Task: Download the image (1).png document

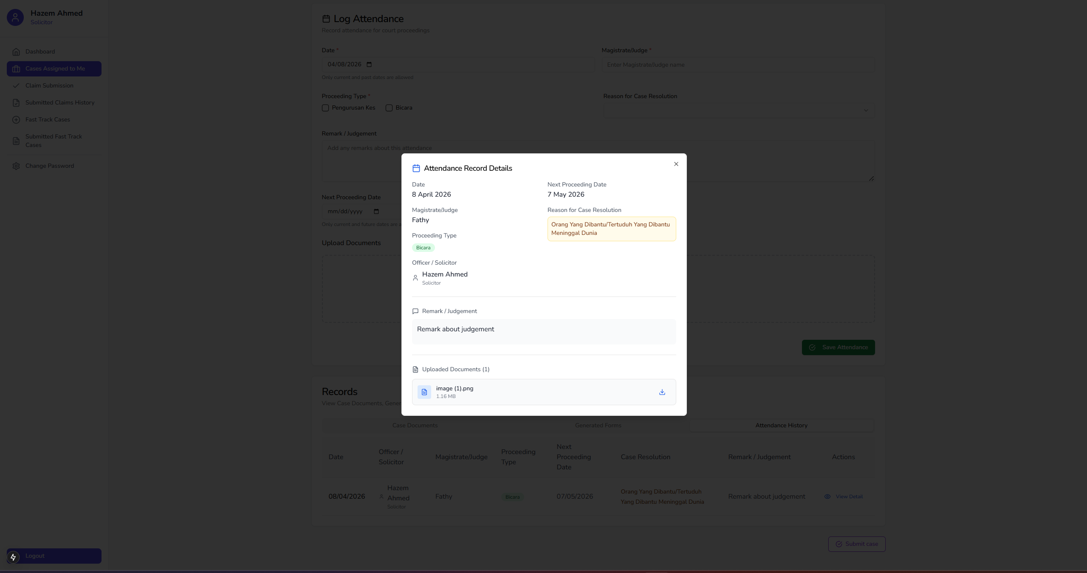Action: [x=662, y=392]
